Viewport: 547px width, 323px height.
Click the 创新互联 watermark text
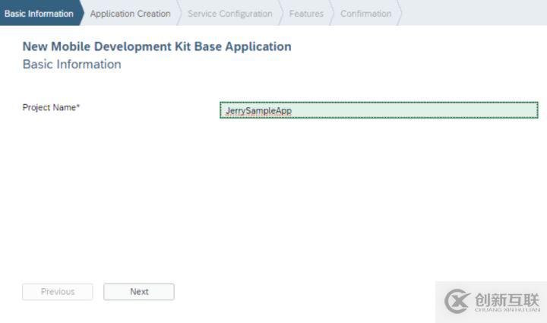506,299
